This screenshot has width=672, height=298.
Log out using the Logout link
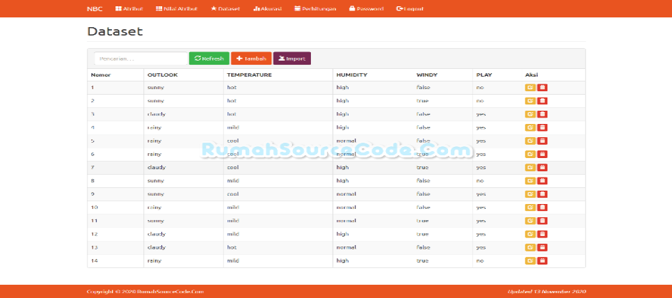(x=410, y=9)
